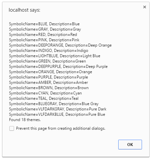Close the dialog with the X icon
Viewport: 151px width, 160px height.
click(x=145, y=7)
